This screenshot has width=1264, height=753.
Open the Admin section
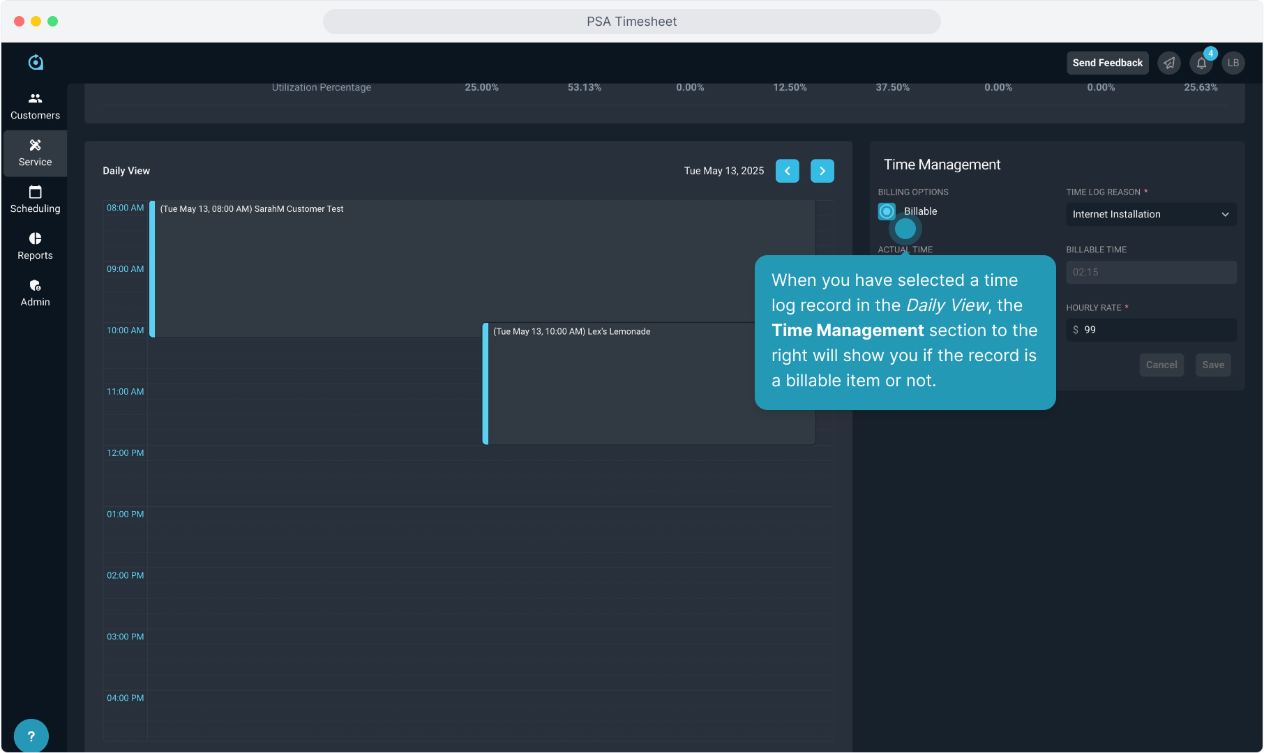(35, 293)
